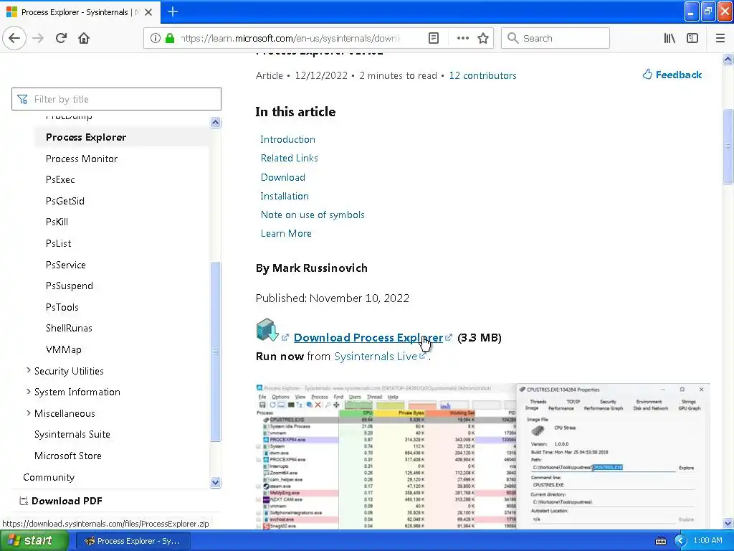The width and height of the screenshot is (734, 551).
Task: Open the Firefox hamburger menu
Action: point(720,38)
